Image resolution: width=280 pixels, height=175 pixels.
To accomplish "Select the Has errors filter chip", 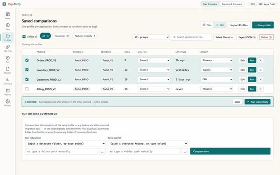I will tap(62, 36).
